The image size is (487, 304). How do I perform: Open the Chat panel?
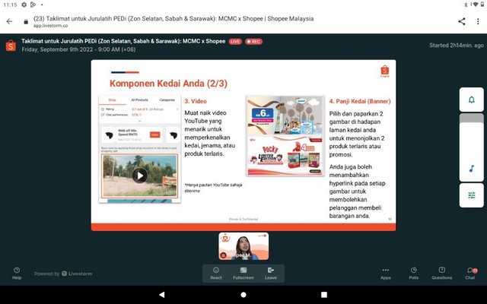[470, 273]
